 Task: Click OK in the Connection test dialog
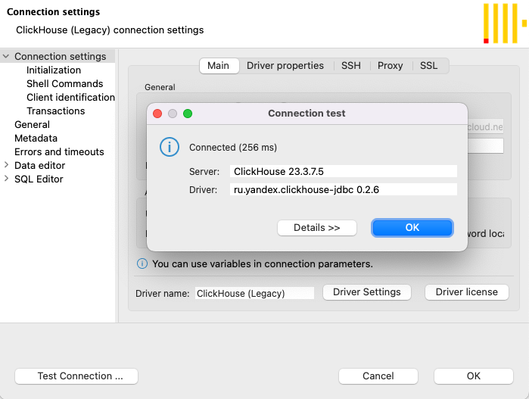click(412, 228)
